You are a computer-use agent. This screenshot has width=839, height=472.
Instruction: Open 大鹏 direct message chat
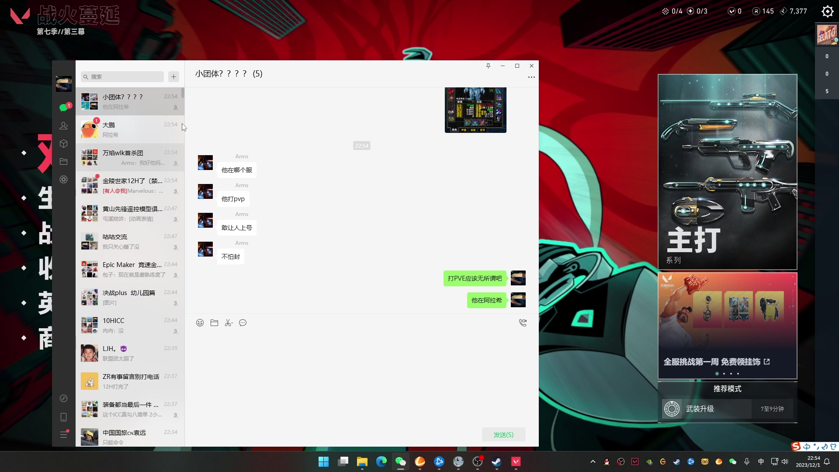(130, 129)
